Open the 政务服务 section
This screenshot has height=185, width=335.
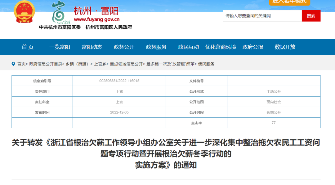coord(156,47)
